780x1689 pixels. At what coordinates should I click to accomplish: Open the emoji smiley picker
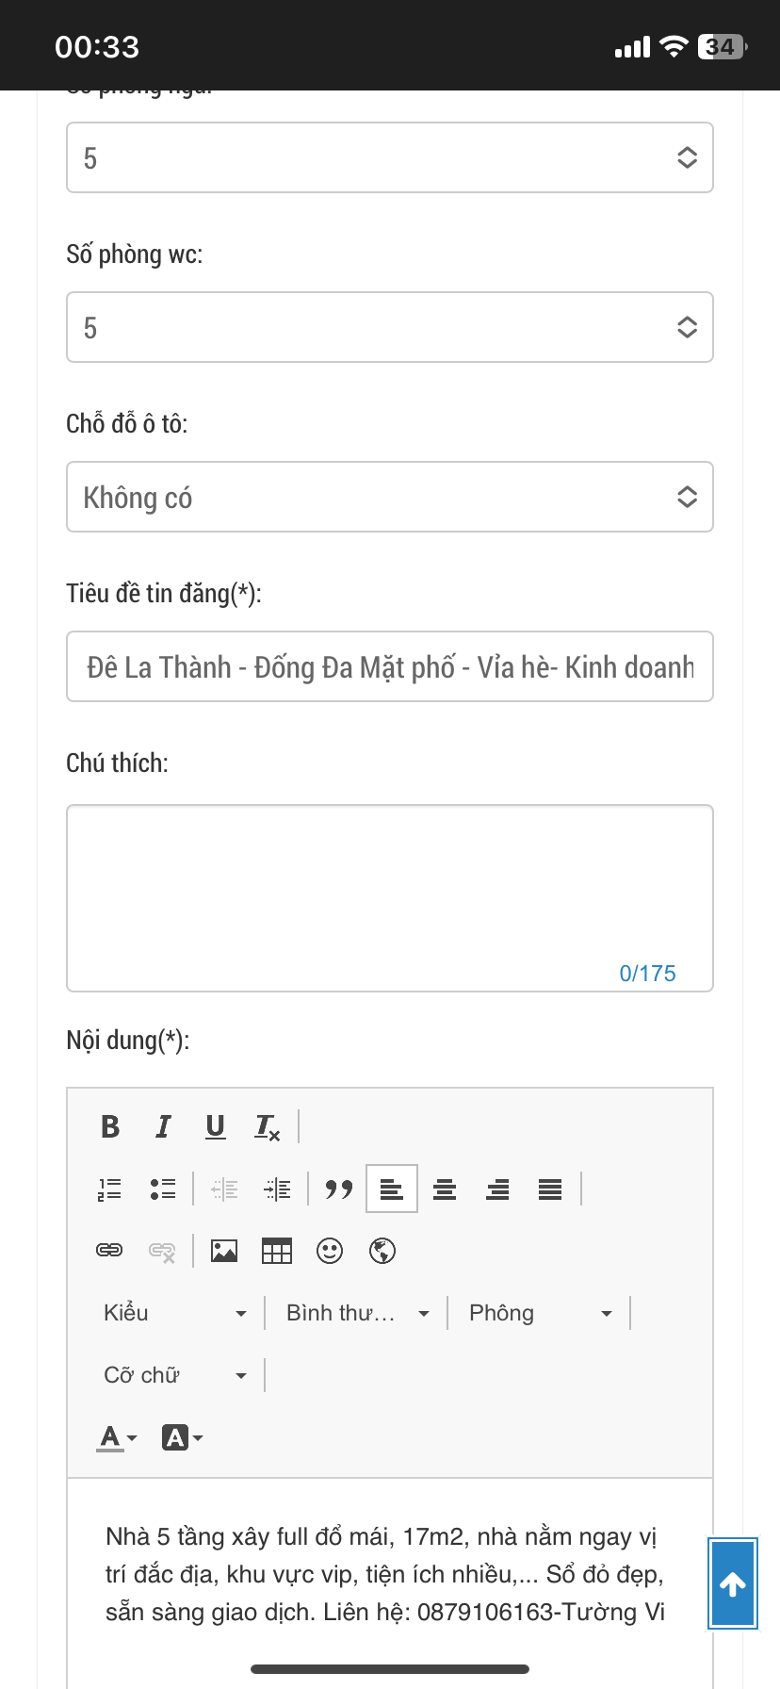tap(330, 1251)
